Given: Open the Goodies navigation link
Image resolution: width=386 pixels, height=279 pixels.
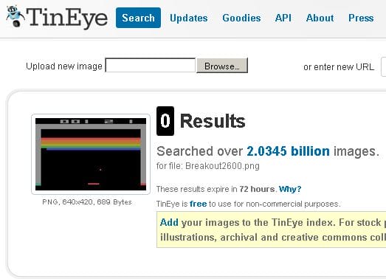Looking at the screenshot, I should 241,18.
